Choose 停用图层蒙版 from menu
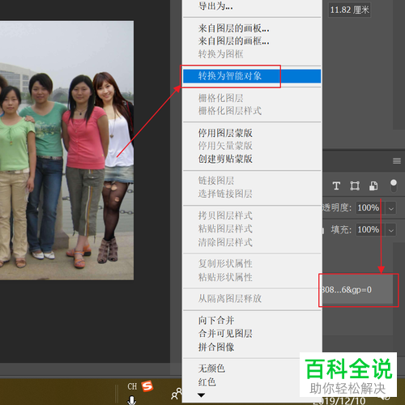Image resolution: width=405 pixels, height=405 pixels. click(x=252, y=133)
